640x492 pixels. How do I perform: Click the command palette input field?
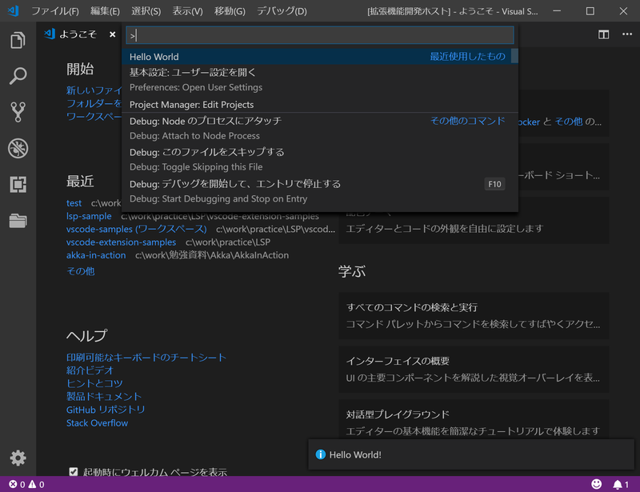click(x=319, y=35)
